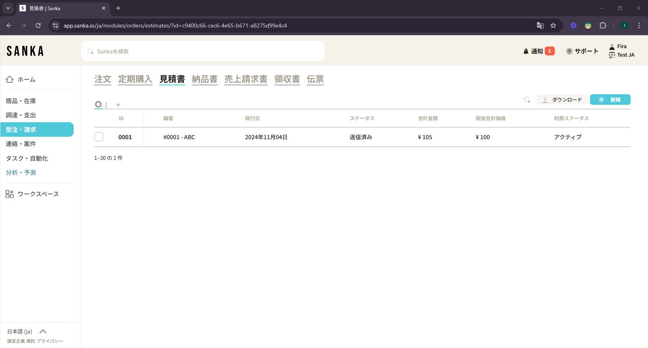Screen dimensions: 648x348
Task: Bookmark page with the star icon
Action: (x=553, y=25)
